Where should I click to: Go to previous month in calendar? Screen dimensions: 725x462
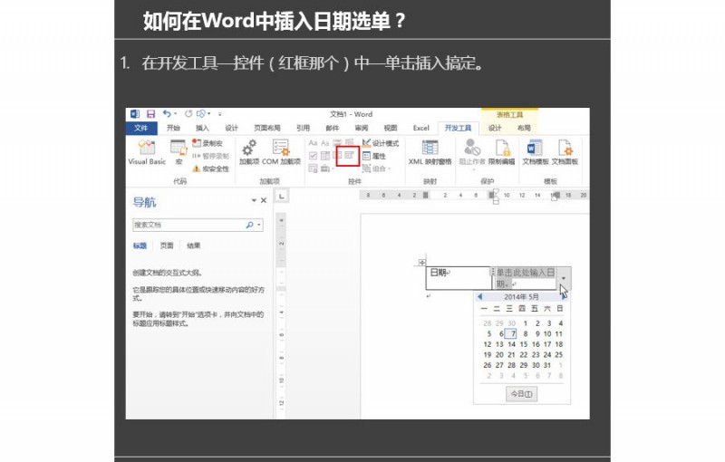[x=479, y=296]
